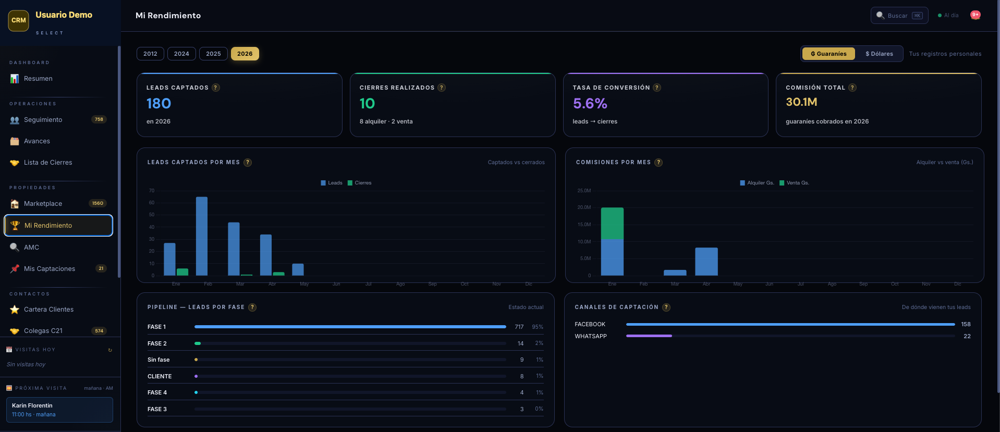Click help icon for Pipeline Leads por Fase
1000x432 pixels.
point(252,307)
